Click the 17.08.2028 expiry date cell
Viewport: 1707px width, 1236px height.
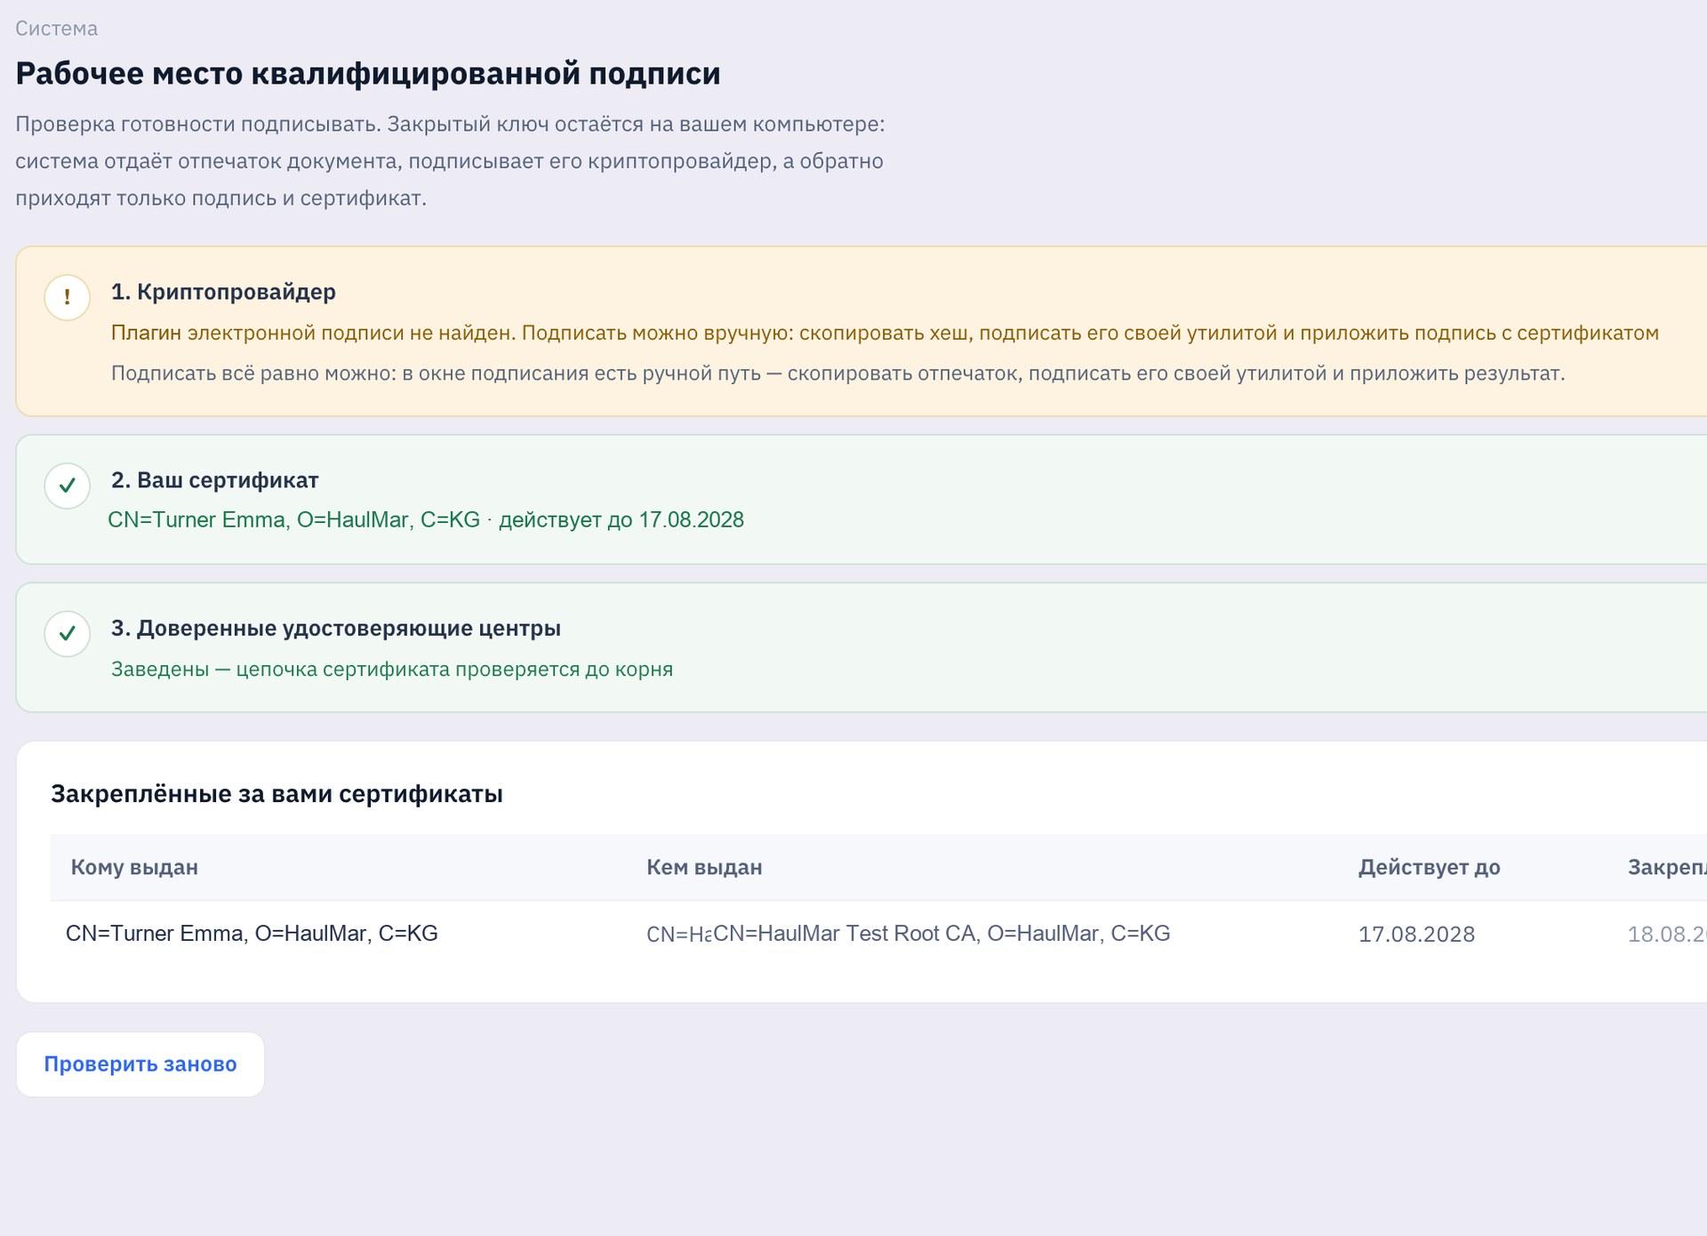coord(1416,934)
